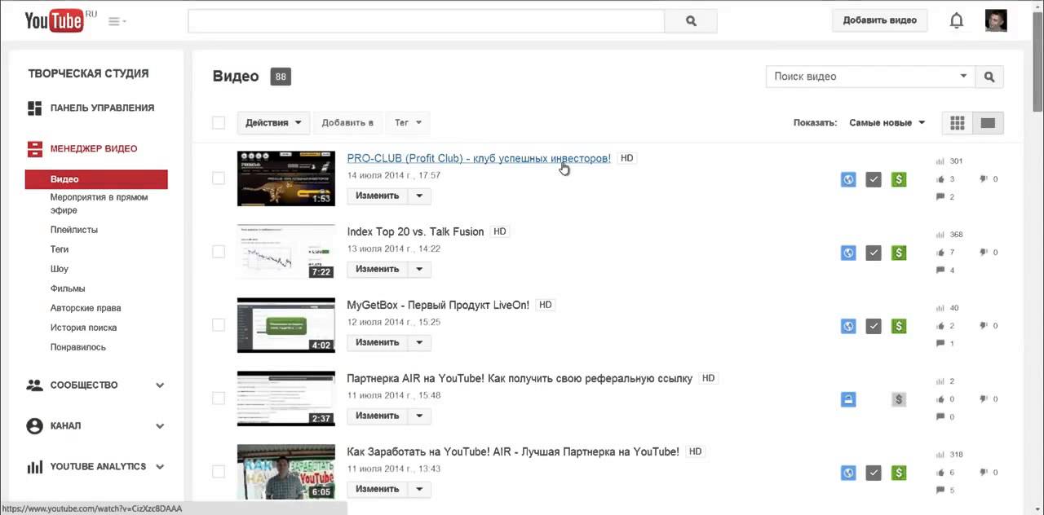Open the Index Top 20 vs. Talk Fusion link
The image size is (1044, 515).
[x=415, y=231]
